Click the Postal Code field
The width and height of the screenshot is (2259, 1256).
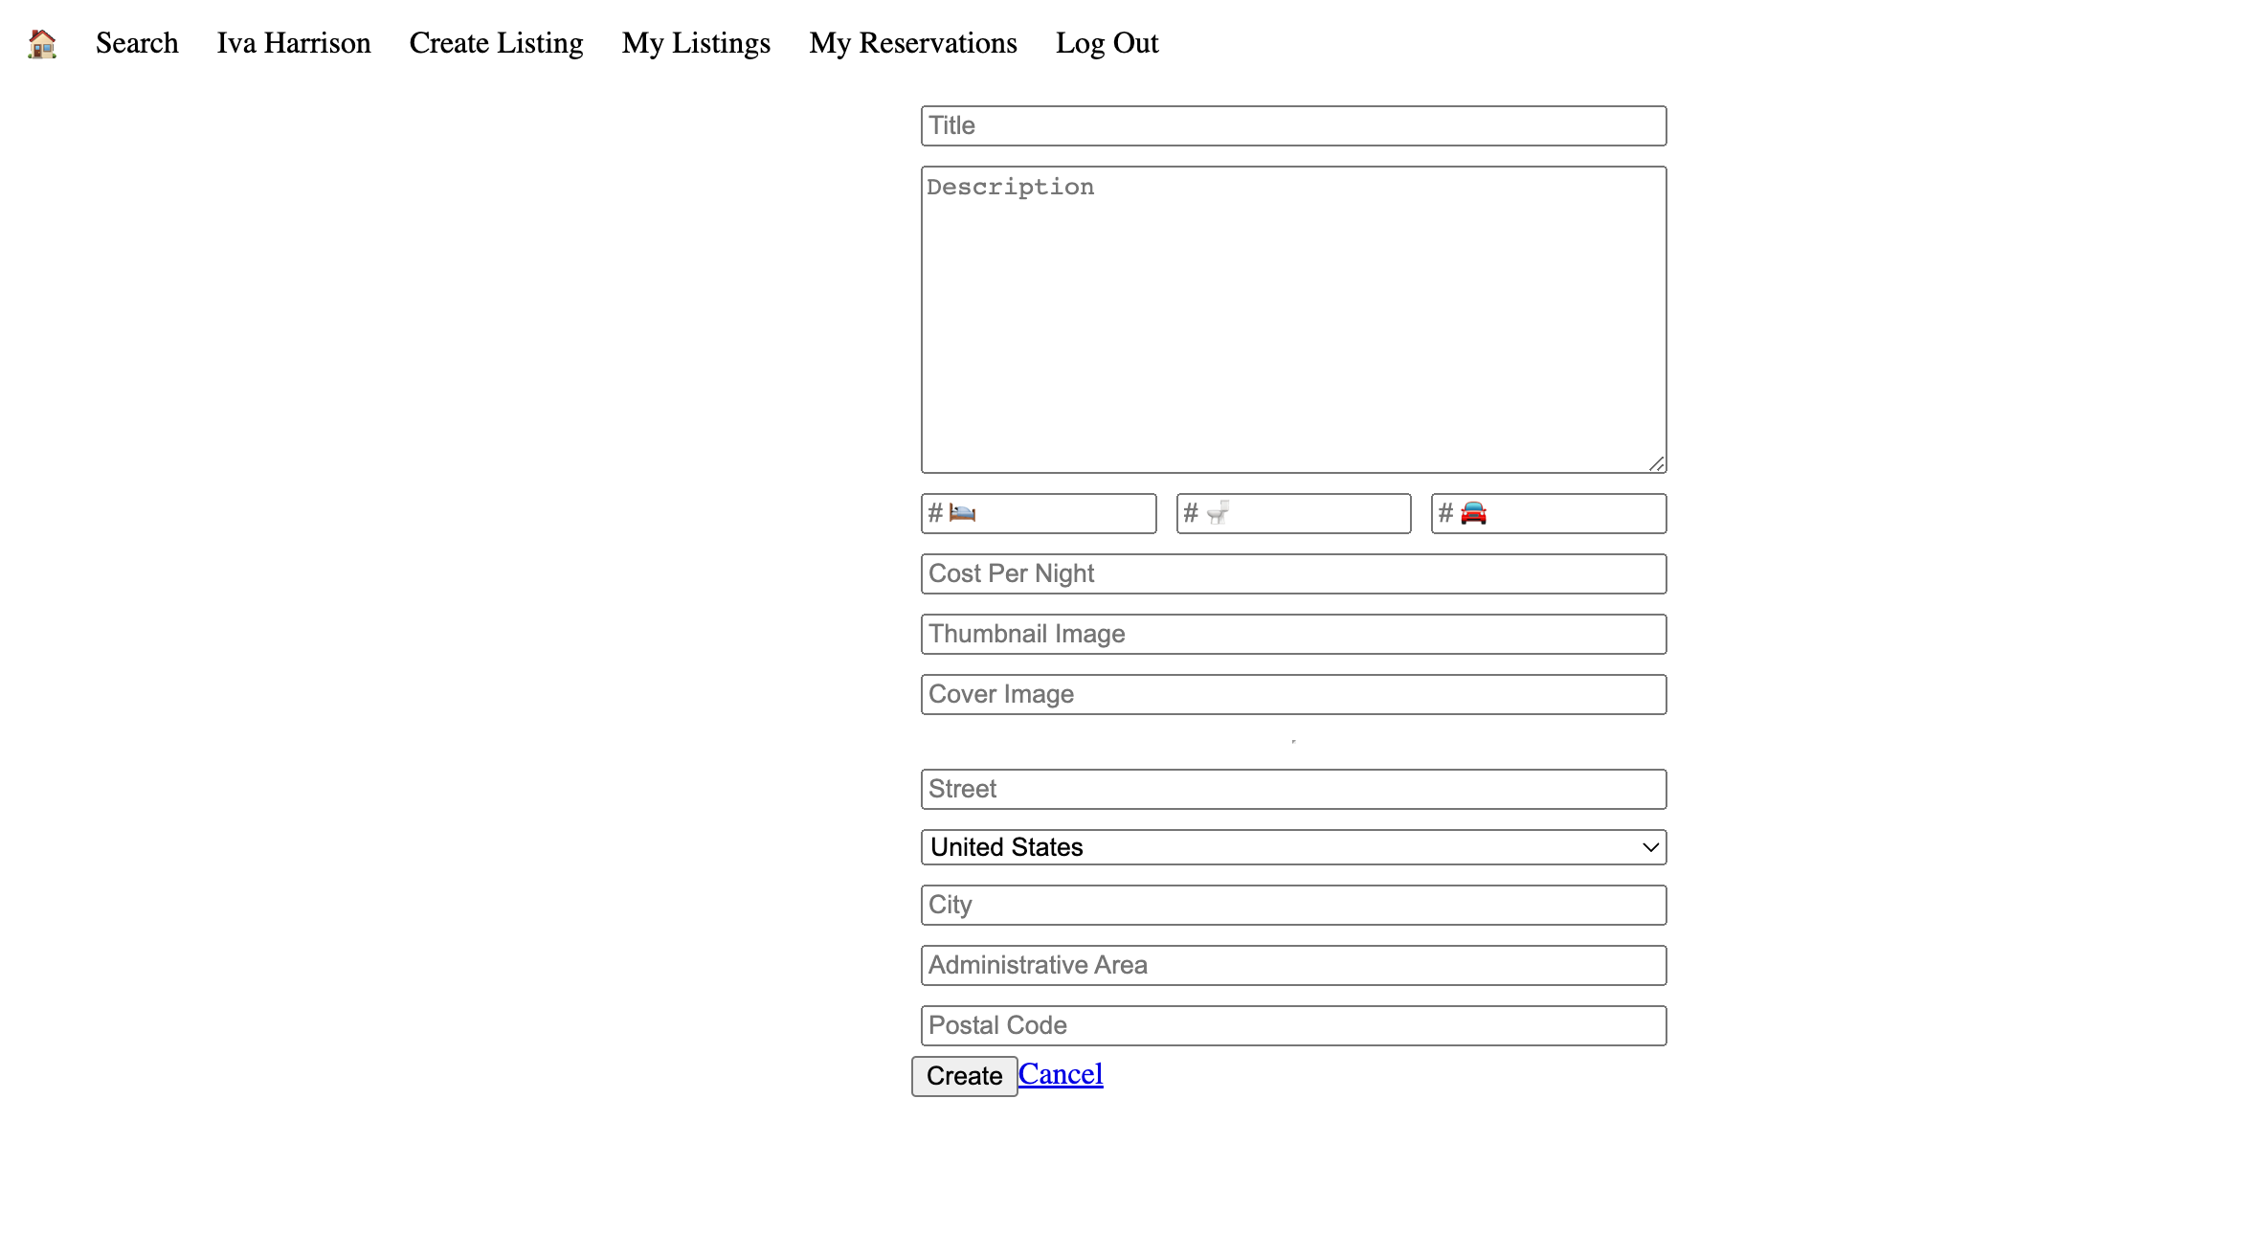pos(1292,1024)
